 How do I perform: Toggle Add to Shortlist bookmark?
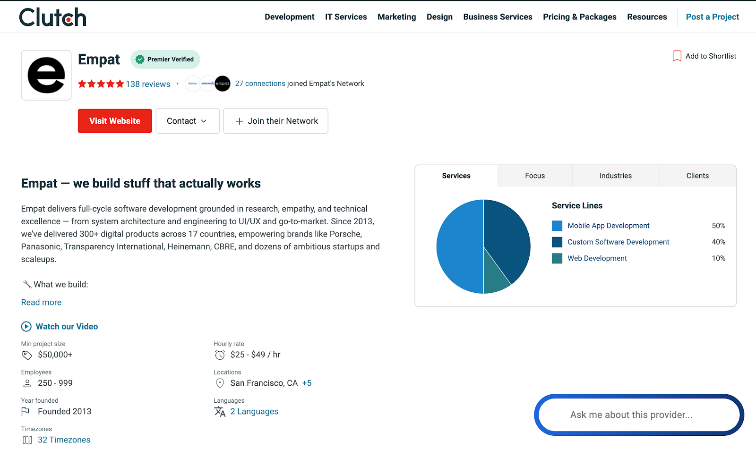[677, 56]
